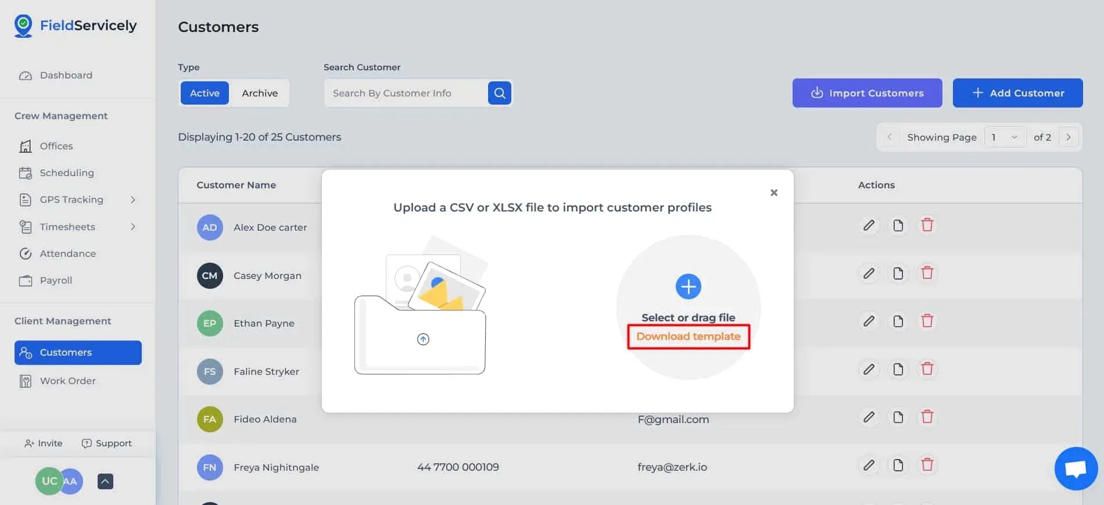Open the live chat bubble

pos(1076,468)
